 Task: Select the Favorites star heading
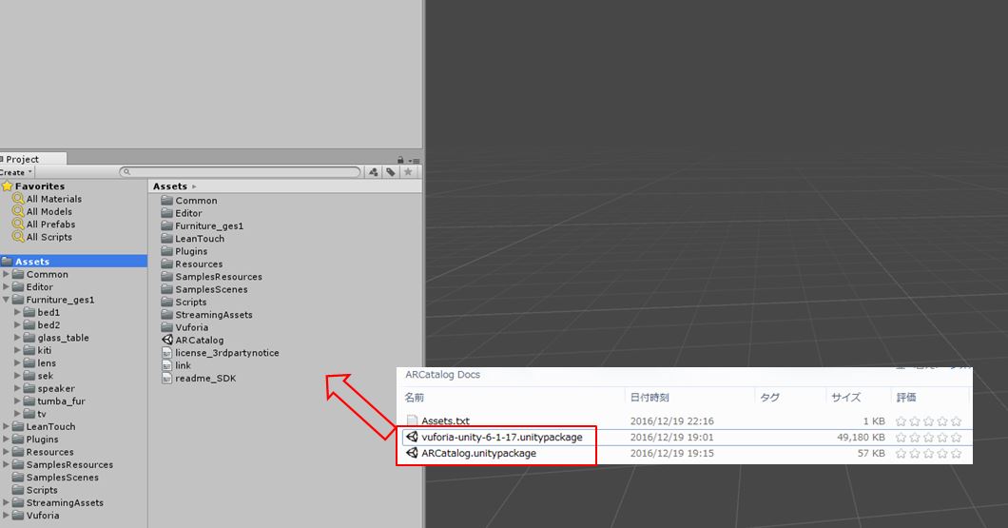pyautogui.click(x=33, y=186)
